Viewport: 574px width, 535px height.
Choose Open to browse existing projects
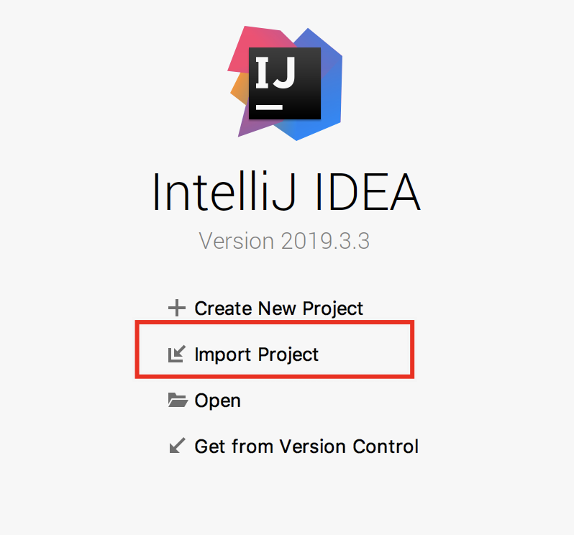pos(217,400)
